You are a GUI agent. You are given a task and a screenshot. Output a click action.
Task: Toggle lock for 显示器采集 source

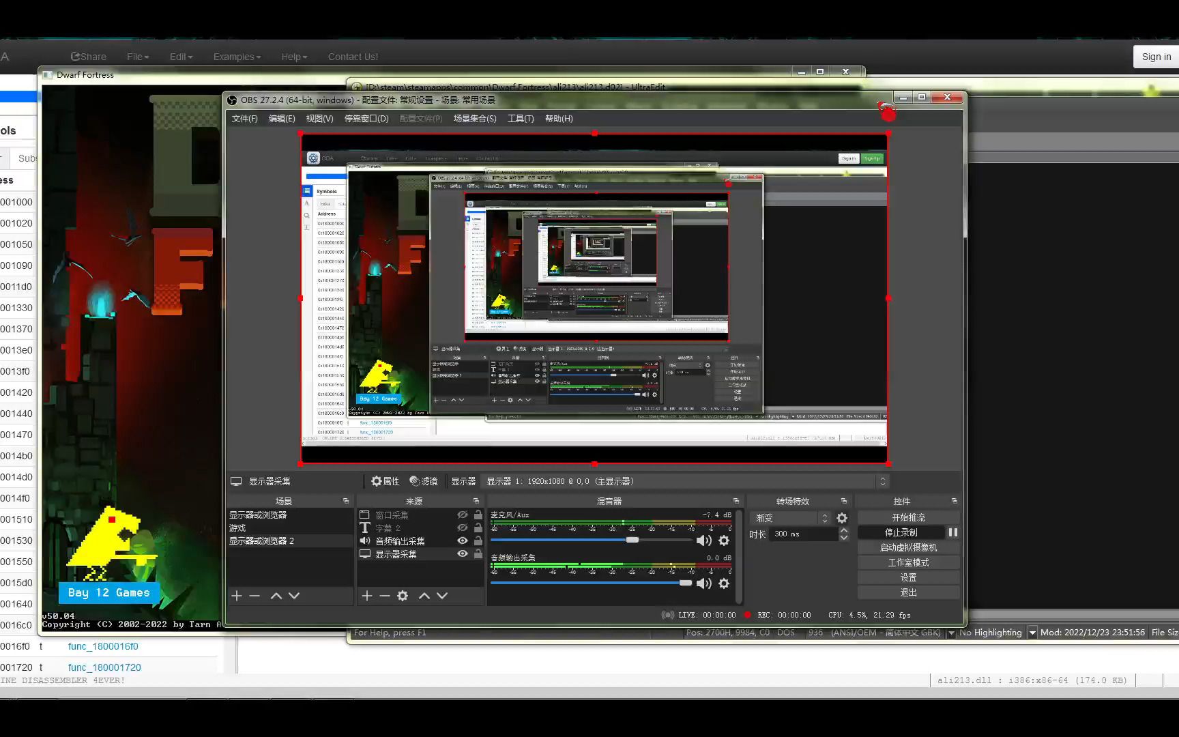[478, 554]
